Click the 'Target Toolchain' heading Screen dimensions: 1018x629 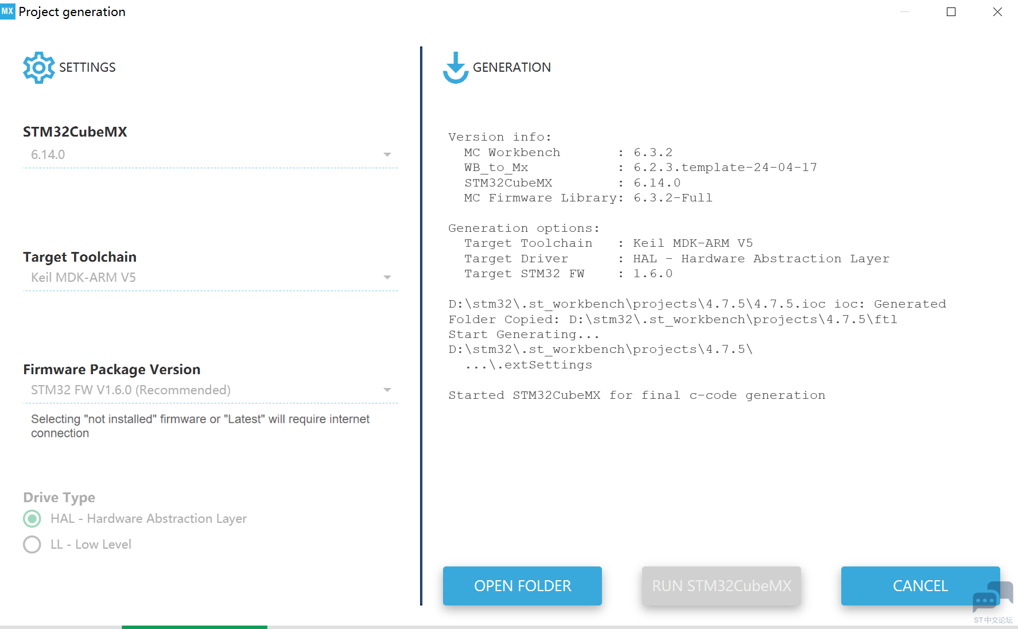pos(80,257)
